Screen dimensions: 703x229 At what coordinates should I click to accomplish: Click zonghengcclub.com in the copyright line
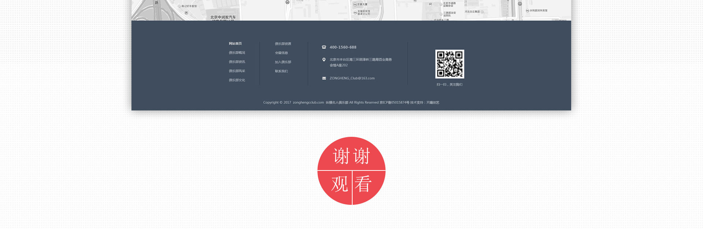click(x=308, y=102)
